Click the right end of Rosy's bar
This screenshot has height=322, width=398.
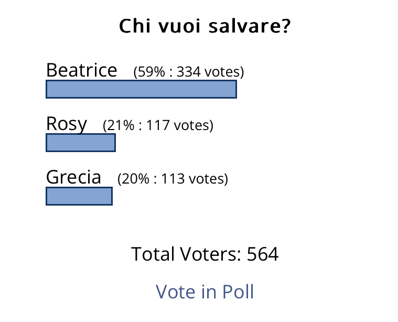tap(114, 143)
